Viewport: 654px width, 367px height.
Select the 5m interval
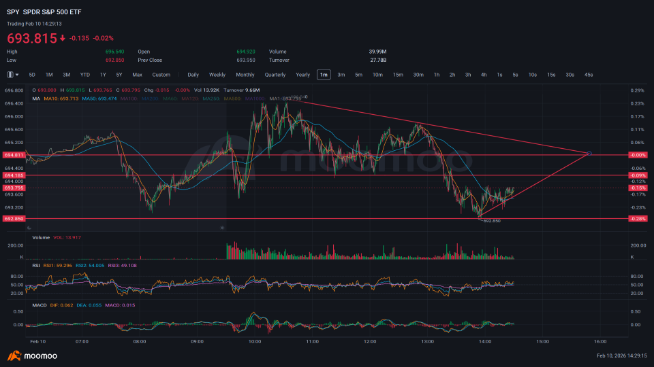pos(359,75)
